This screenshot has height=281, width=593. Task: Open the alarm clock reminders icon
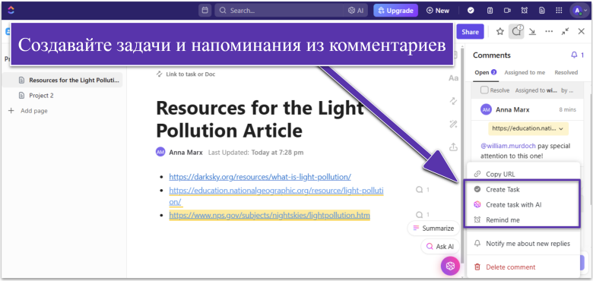(x=524, y=11)
